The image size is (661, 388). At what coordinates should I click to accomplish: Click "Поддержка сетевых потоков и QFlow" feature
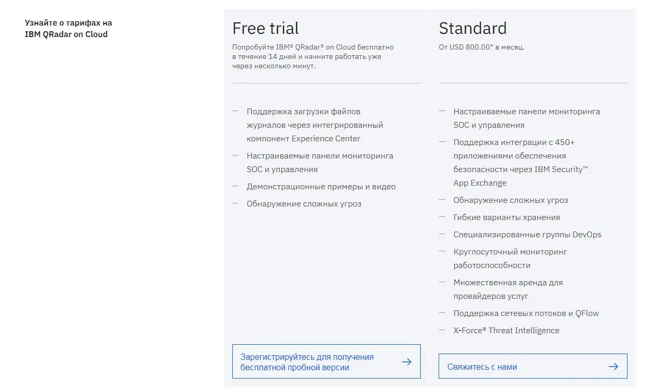click(x=526, y=313)
